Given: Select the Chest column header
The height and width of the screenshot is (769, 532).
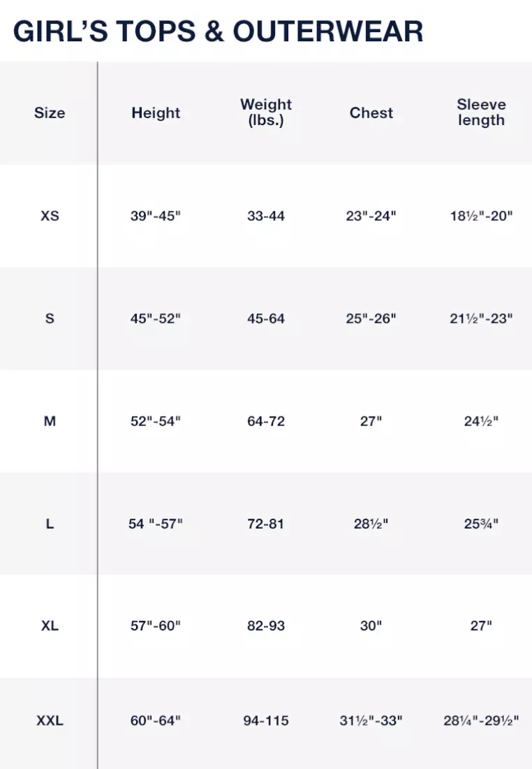Looking at the screenshot, I should 371,113.
